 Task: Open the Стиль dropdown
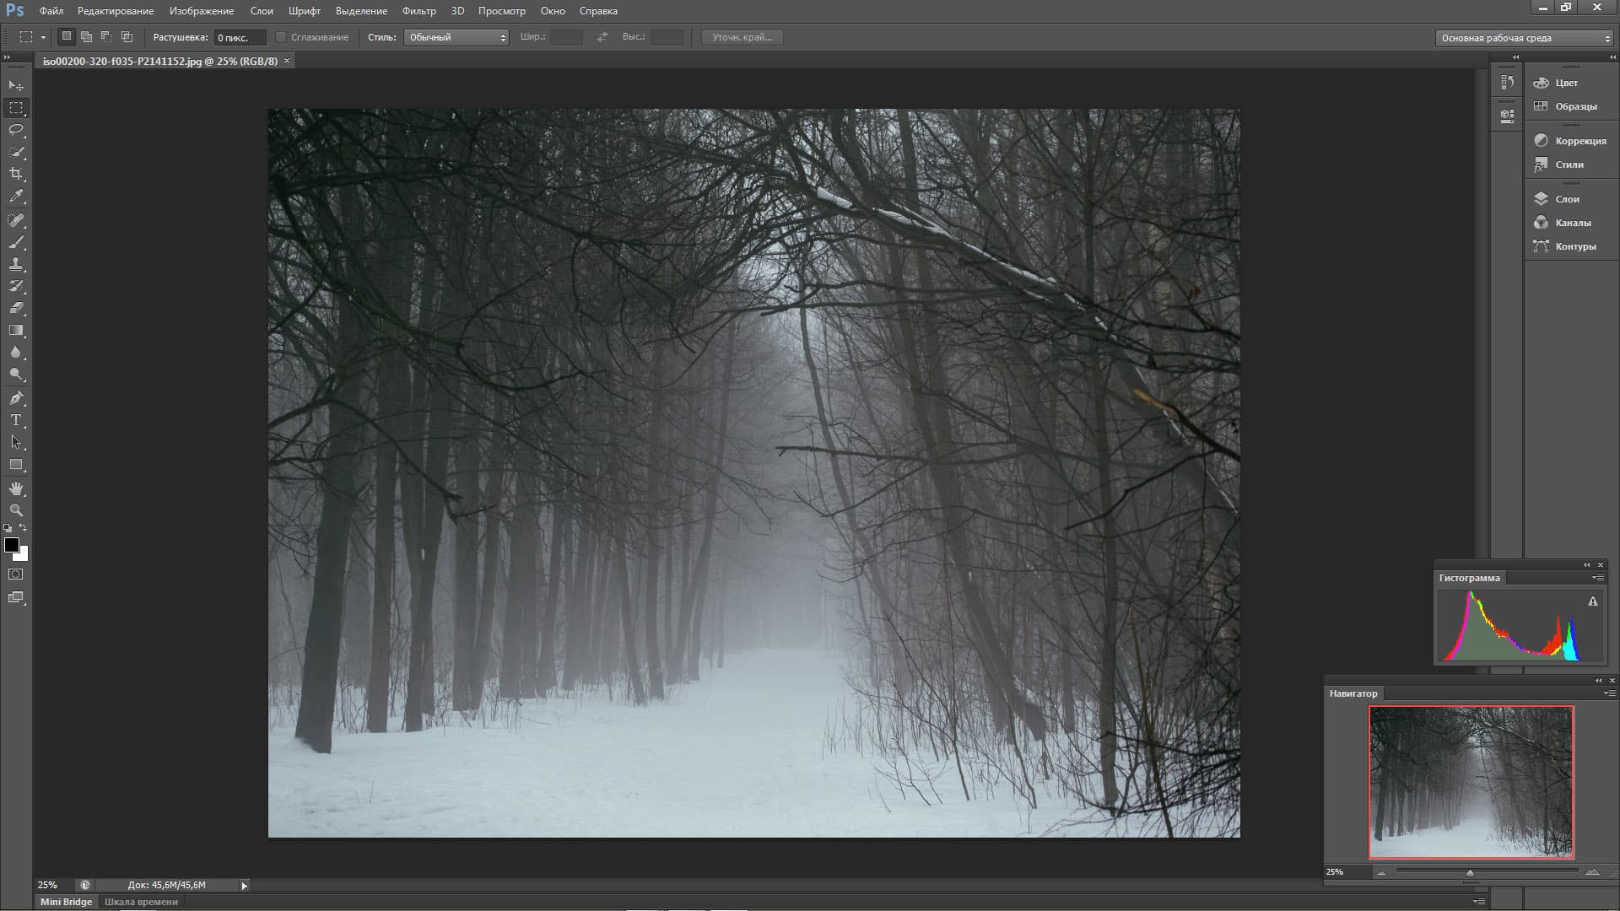coord(456,37)
